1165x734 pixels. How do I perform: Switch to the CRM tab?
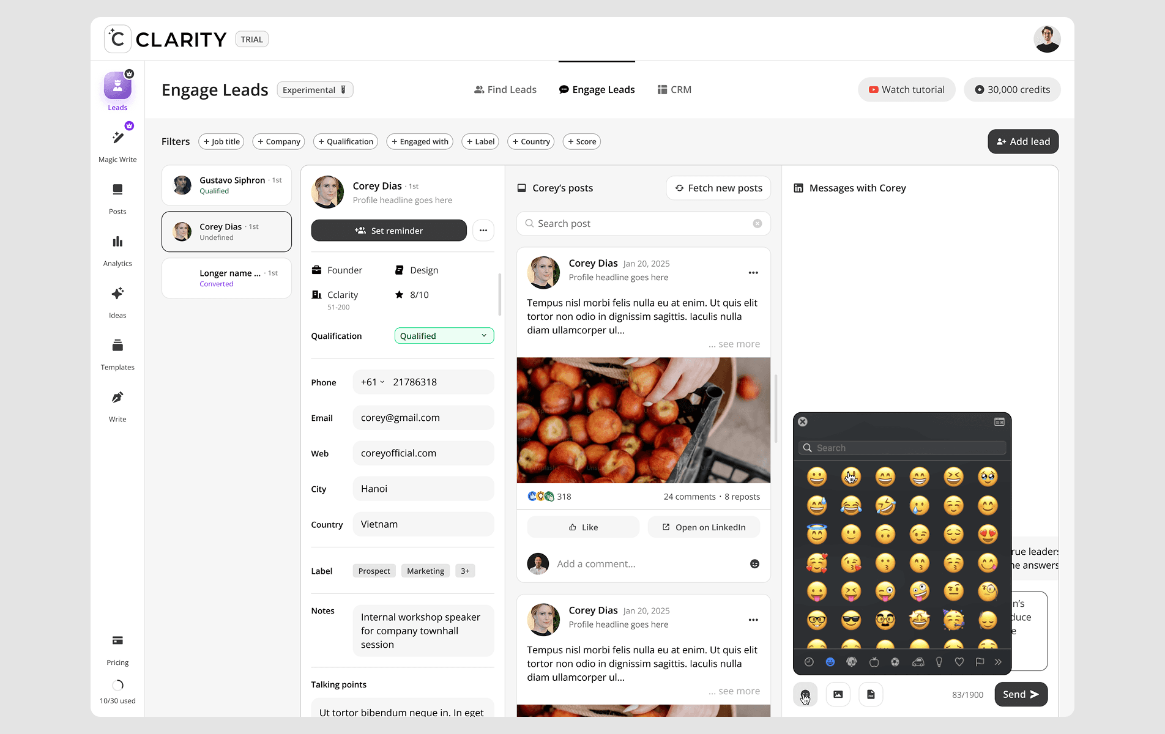674,89
